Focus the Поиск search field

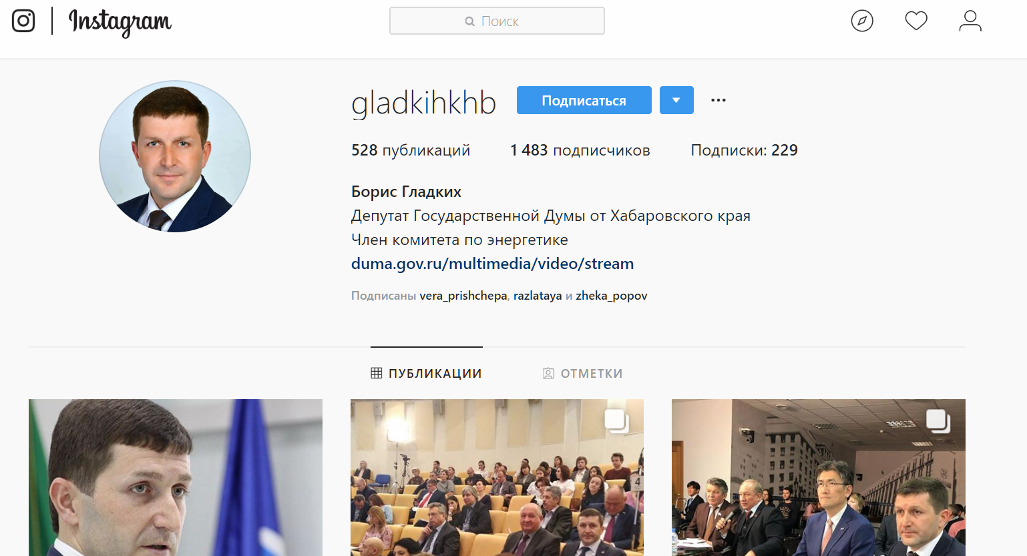point(497,21)
